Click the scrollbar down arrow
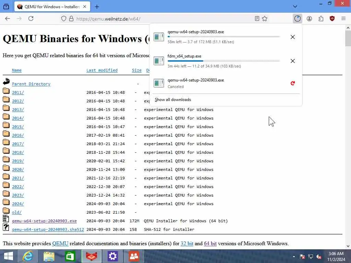The image size is (351, 263). pos(348,246)
